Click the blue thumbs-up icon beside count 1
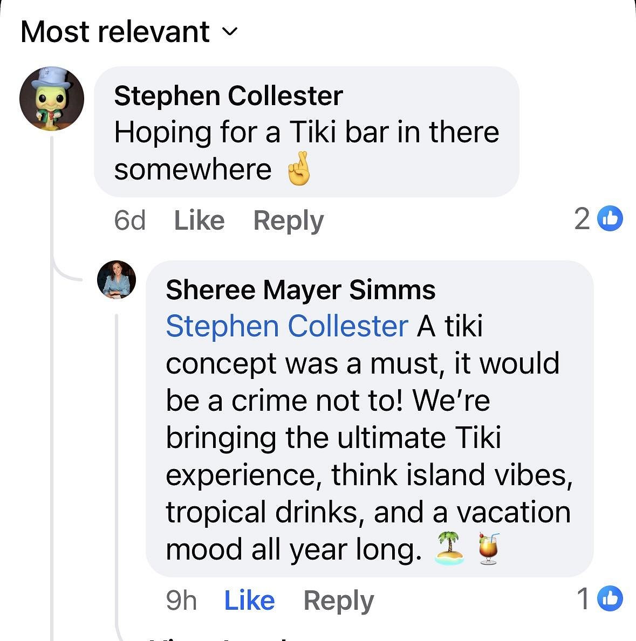The width and height of the screenshot is (636, 641). click(x=610, y=598)
